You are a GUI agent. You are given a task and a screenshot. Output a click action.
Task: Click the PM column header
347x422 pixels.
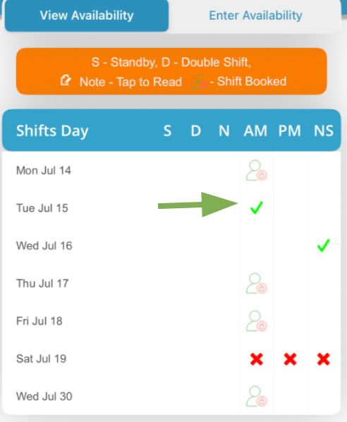[x=289, y=131]
